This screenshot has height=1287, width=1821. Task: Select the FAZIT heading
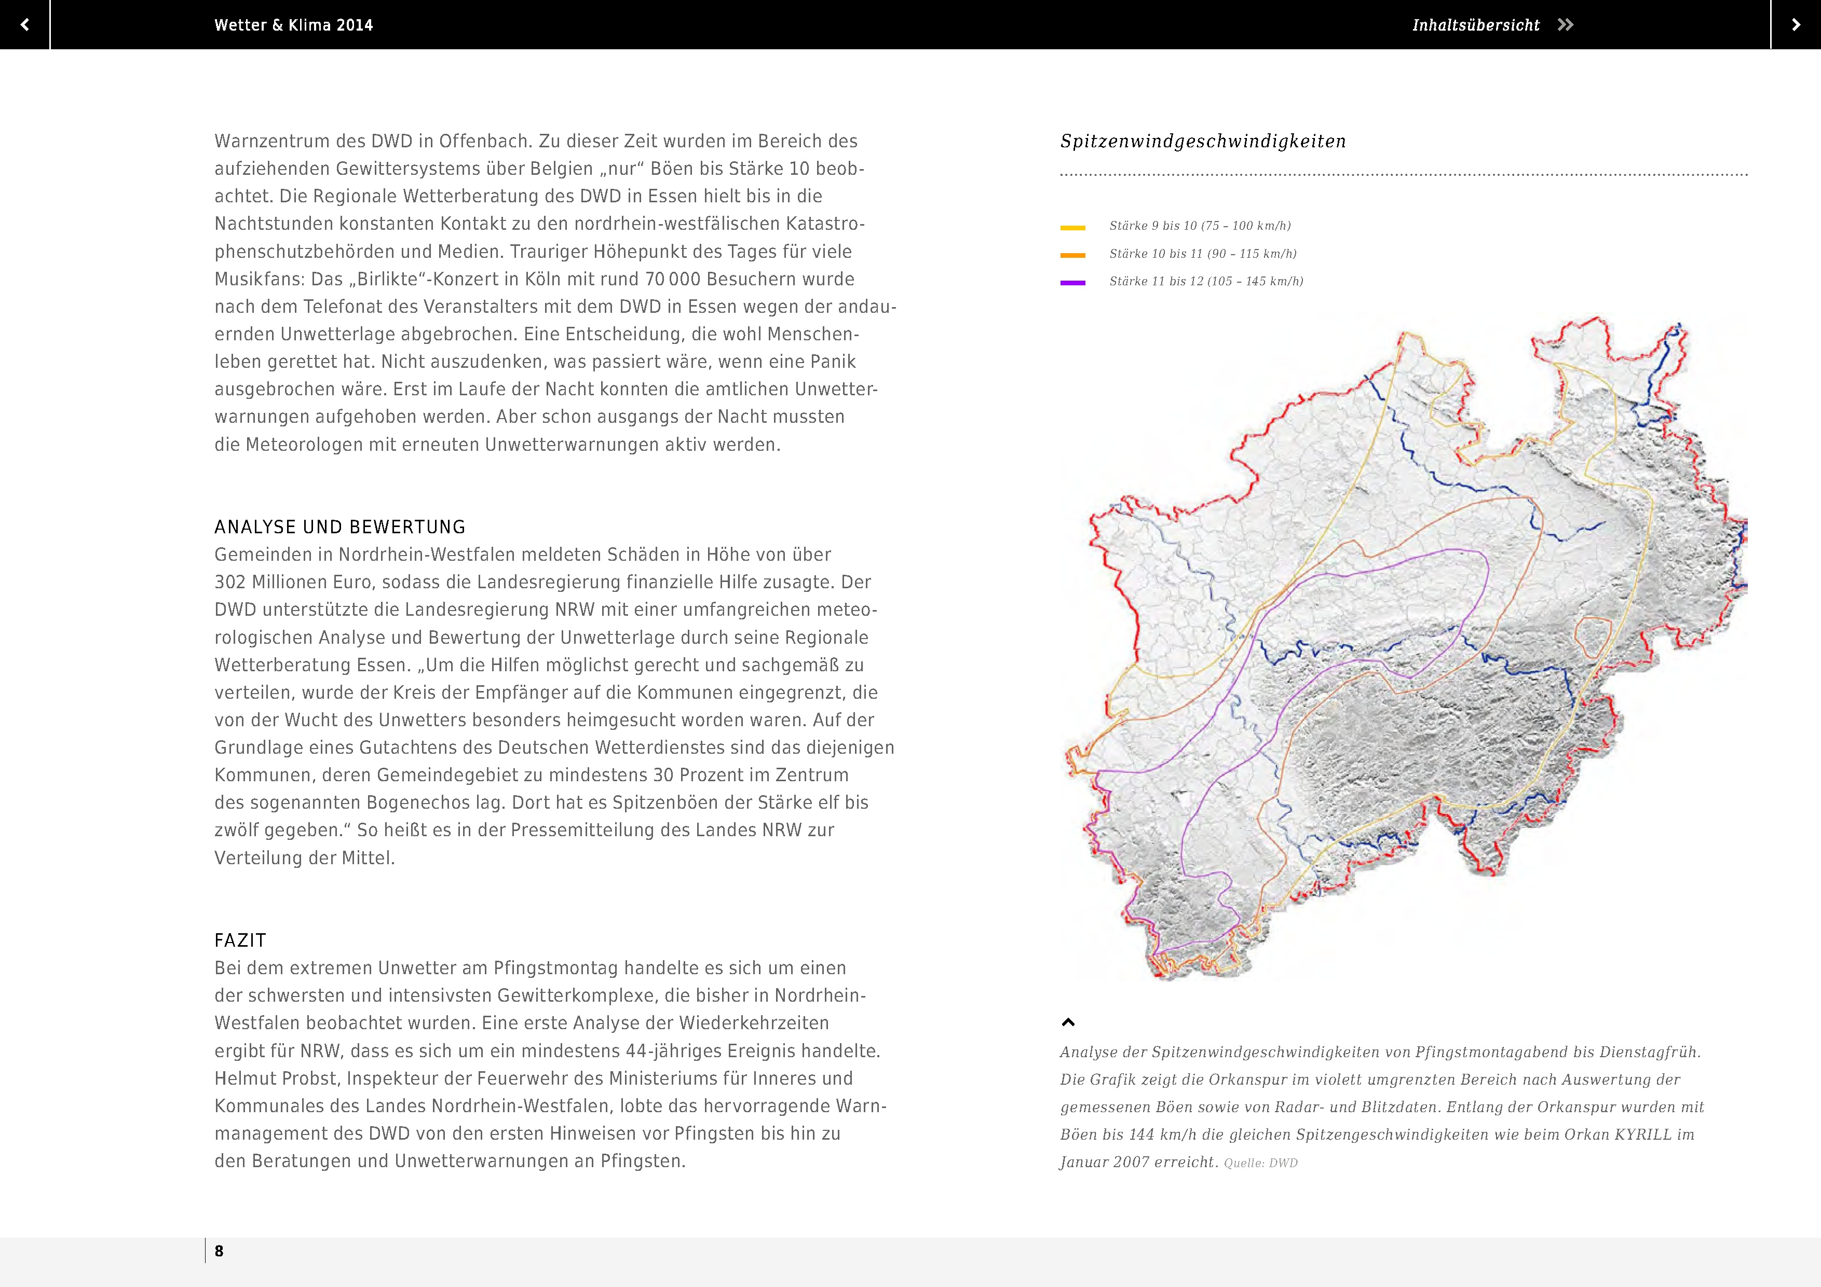(x=240, y=940)
